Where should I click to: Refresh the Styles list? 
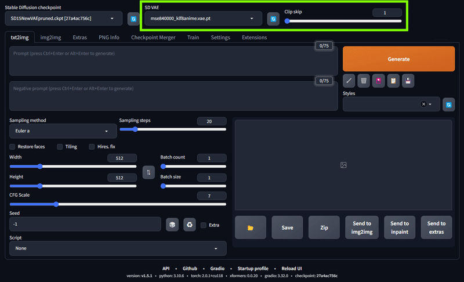448,105
